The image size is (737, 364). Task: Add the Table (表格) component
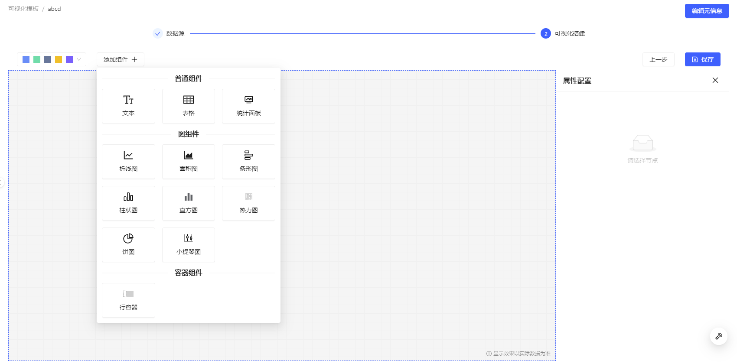pyautogui.click(x=188, y=106)
